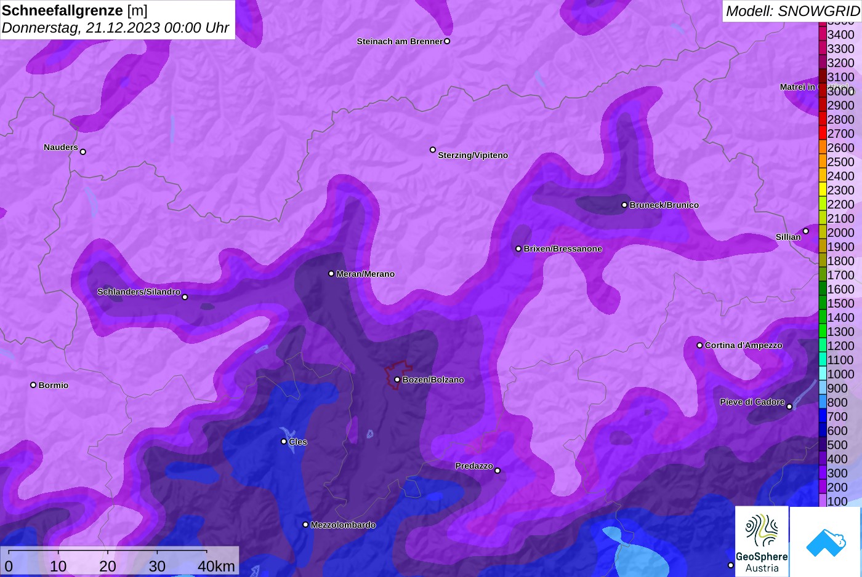The width and height of the screenshot is (862, 577).
Task: Click the 'Donnerstag, 21.12.2023 00:00 Uhr' date text
Action: (x=115, y=28)
